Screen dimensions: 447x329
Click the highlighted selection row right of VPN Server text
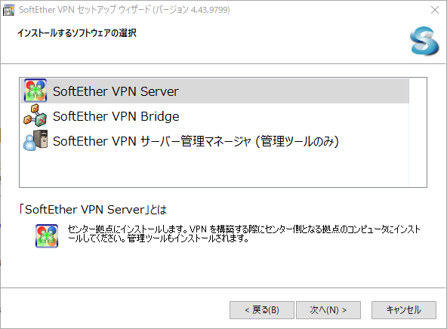click(294, 91)
